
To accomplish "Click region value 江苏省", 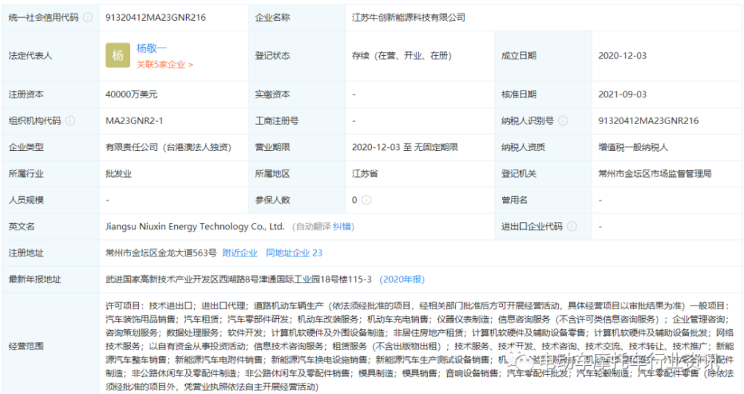I will (x=365, y=174).
